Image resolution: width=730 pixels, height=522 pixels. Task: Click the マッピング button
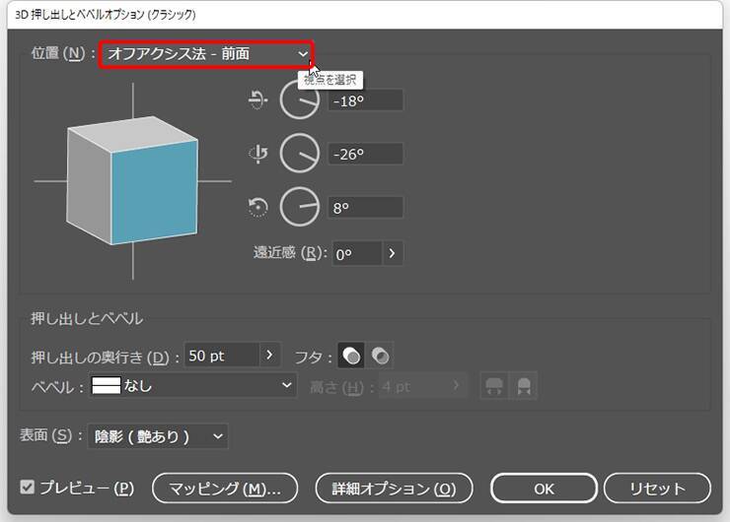click(225, 488)
